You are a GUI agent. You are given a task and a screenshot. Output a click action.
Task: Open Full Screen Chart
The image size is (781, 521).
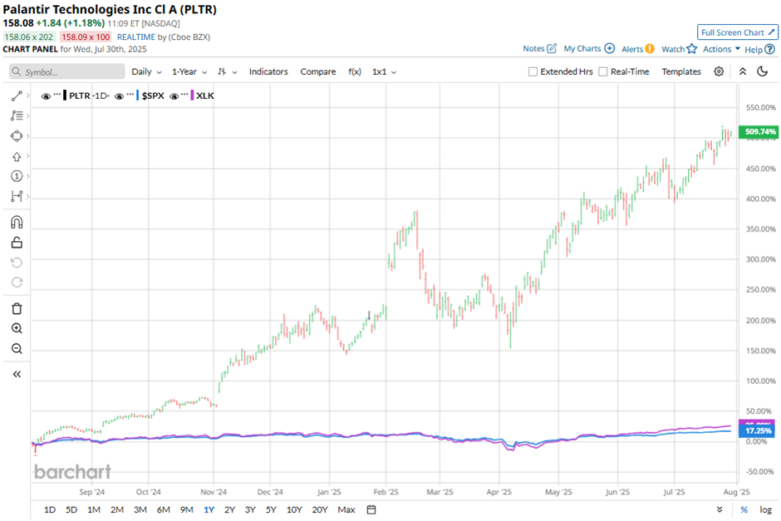point(737,32)
